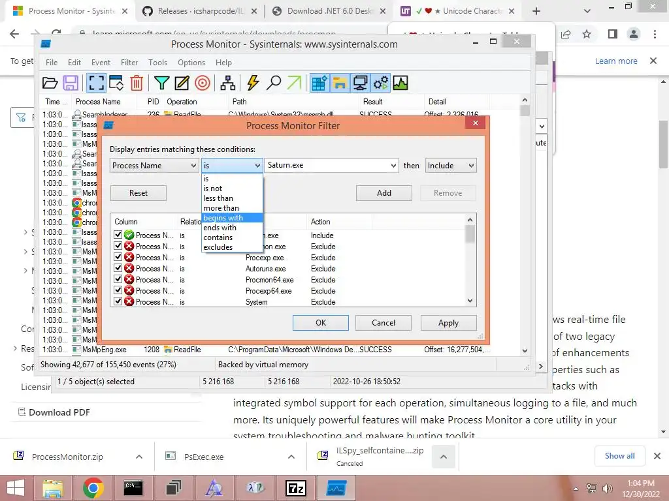Click OK in the filter dialog
669x501 pixels.
coord(320,323)
